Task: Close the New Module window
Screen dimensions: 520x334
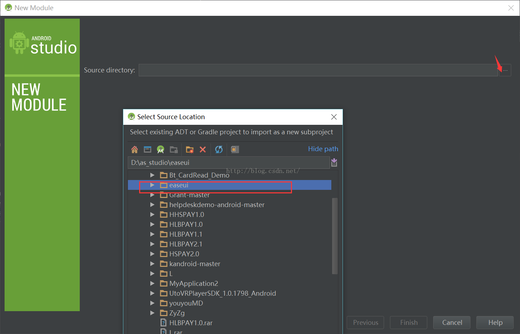Action: [511, 8]
